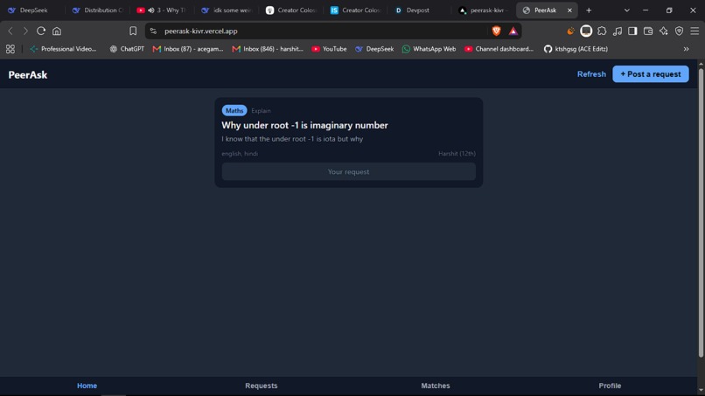Open the media control music note icon
Image resolution: width=705 pixels, height=396 pixels.
click(x=618, y=31)
